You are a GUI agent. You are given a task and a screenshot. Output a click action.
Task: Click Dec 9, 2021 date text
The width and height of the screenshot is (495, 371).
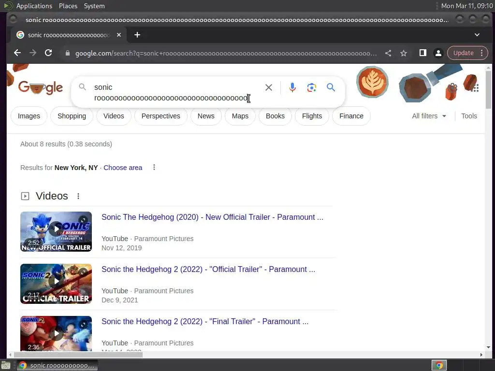tap(120, 300)
